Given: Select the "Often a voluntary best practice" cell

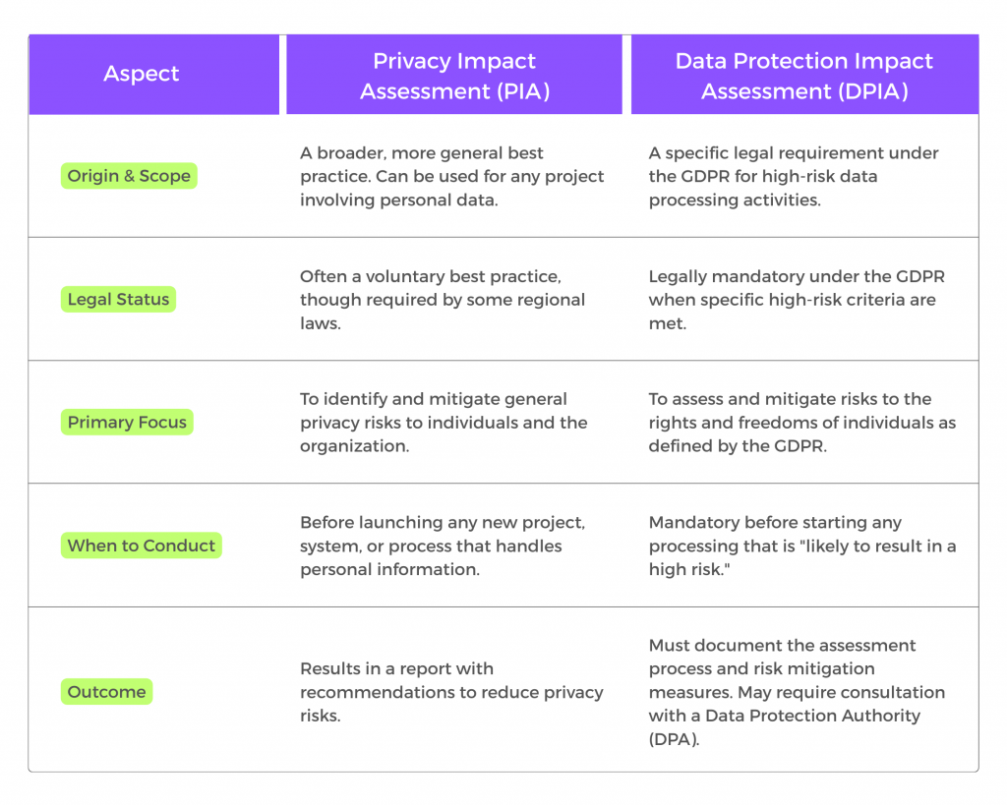Looking at the screenshot, I should point(443,300).
